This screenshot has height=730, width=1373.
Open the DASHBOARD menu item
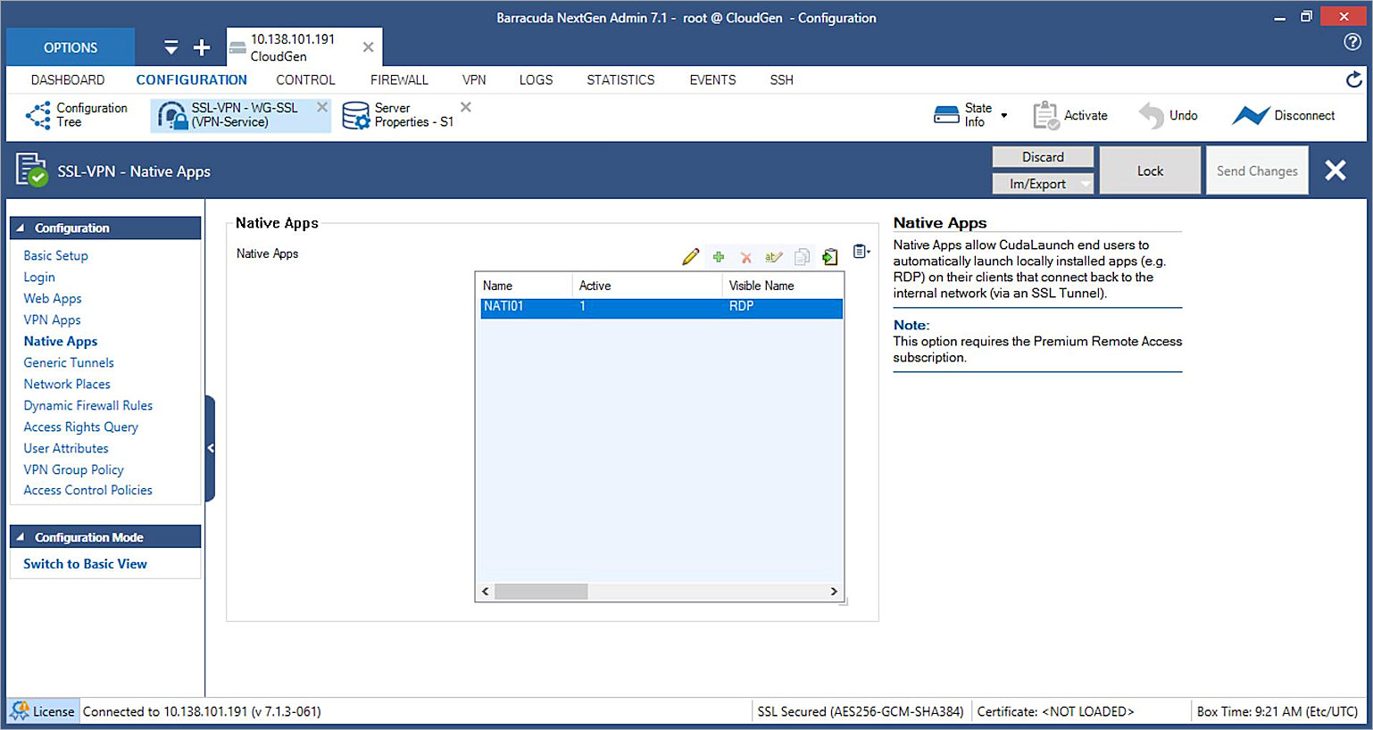(x=68, y=79)
